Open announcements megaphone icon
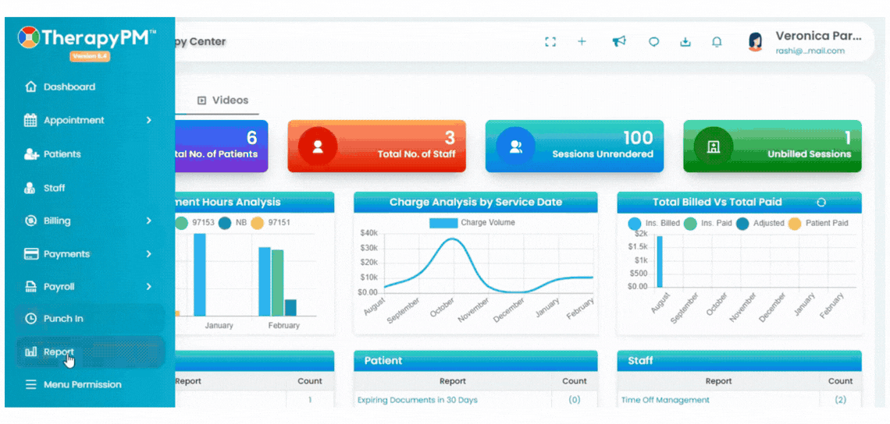890x424 pixels. point(618,41)
